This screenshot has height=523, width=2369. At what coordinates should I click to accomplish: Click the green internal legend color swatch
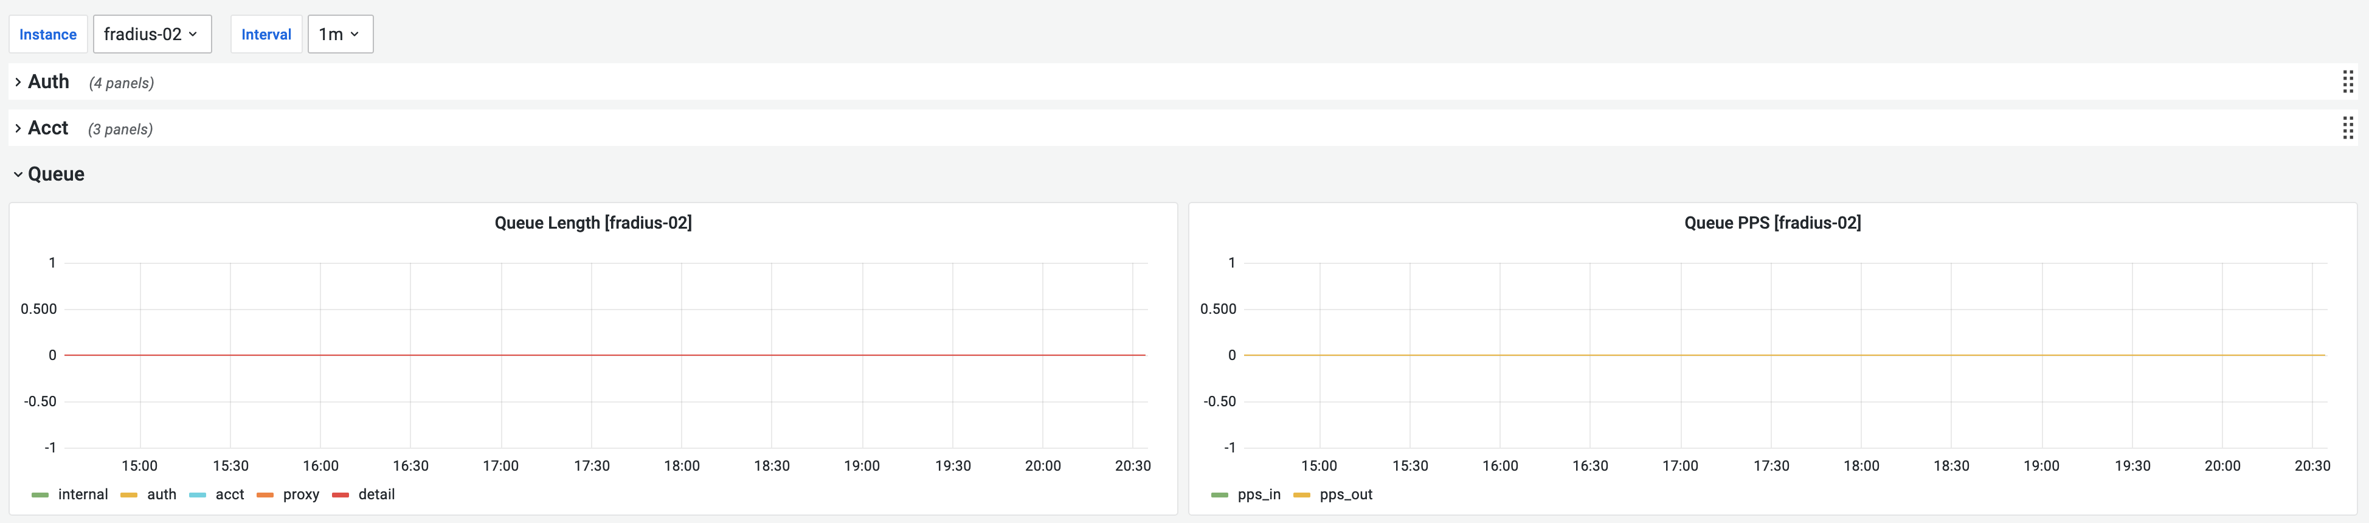40,496
